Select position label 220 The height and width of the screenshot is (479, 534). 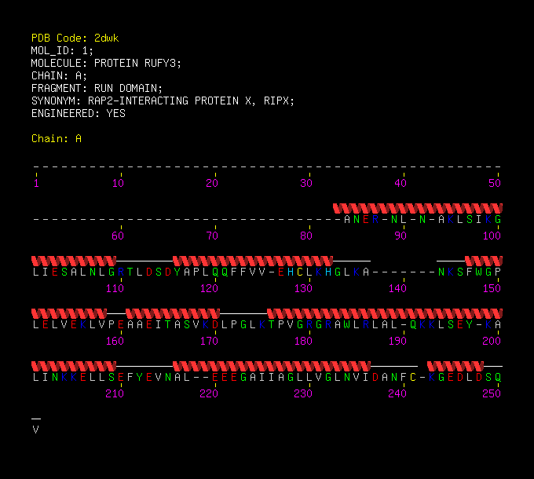point(209,393)
